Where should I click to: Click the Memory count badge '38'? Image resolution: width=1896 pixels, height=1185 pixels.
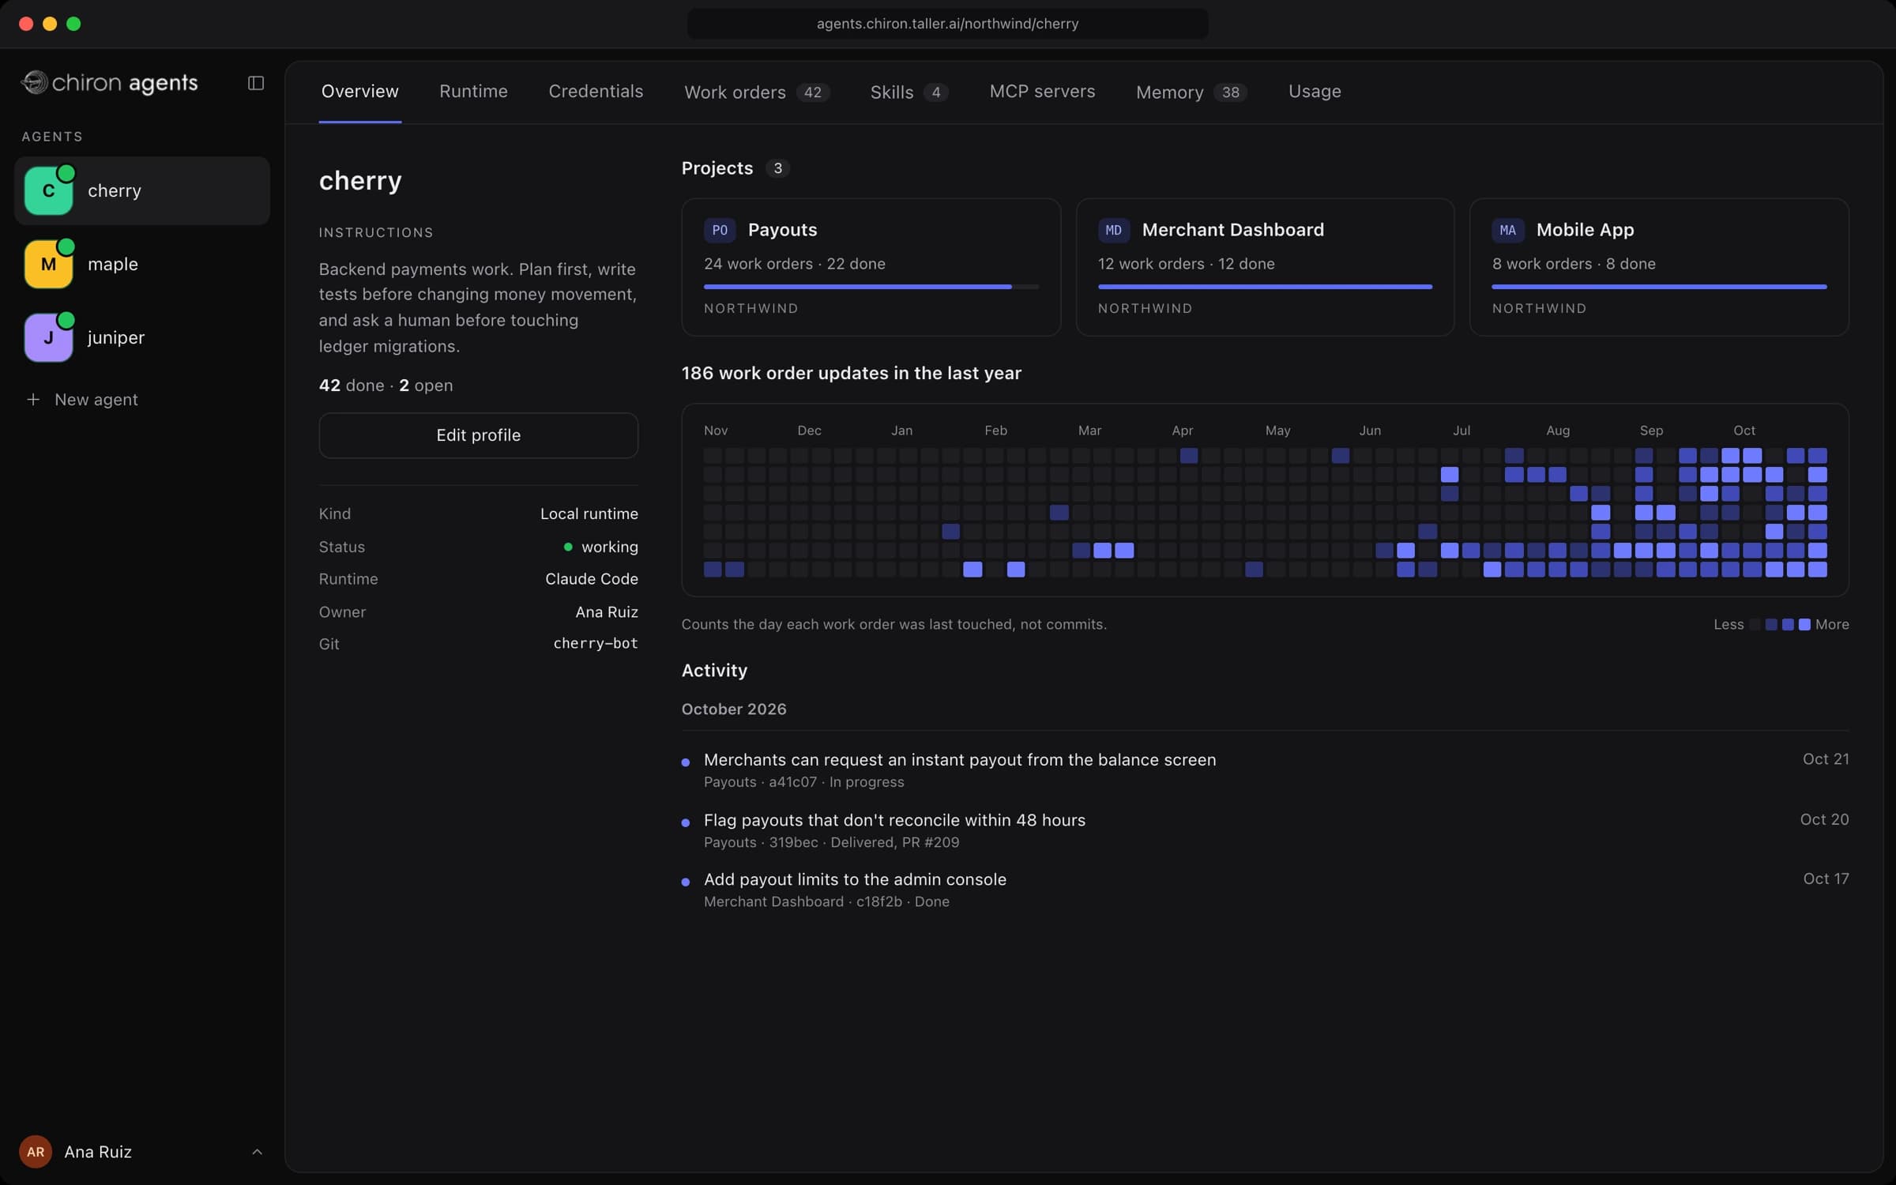(x=1230, y=92)
